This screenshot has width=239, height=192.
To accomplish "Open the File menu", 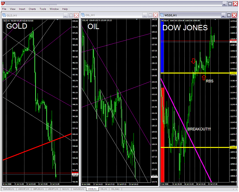I will [x=4, y=9].
